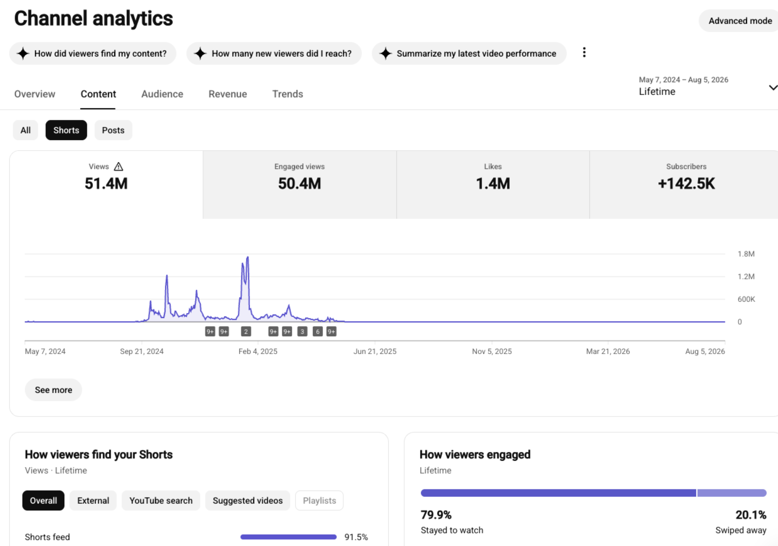Select the Posts content filter chip

113,130
